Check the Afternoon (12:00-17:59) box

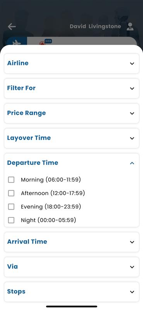click(11, 193)
